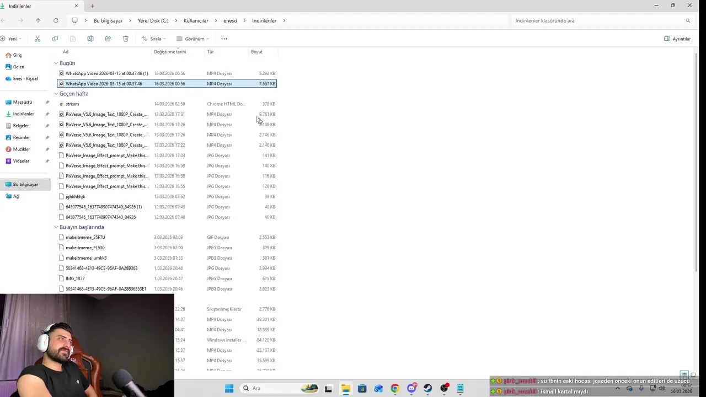
Task: Add a new tab with the plus button
Action: 92,6
